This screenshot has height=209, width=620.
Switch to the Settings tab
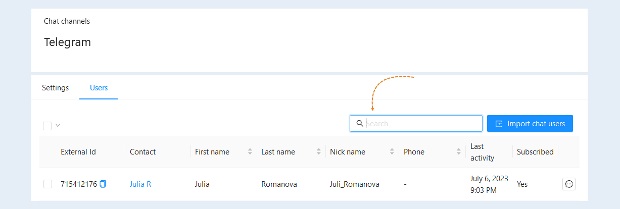point(55,88)
